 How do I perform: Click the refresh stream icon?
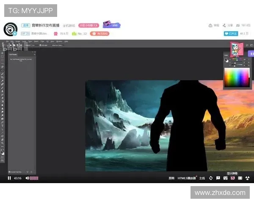pos(211,178)
